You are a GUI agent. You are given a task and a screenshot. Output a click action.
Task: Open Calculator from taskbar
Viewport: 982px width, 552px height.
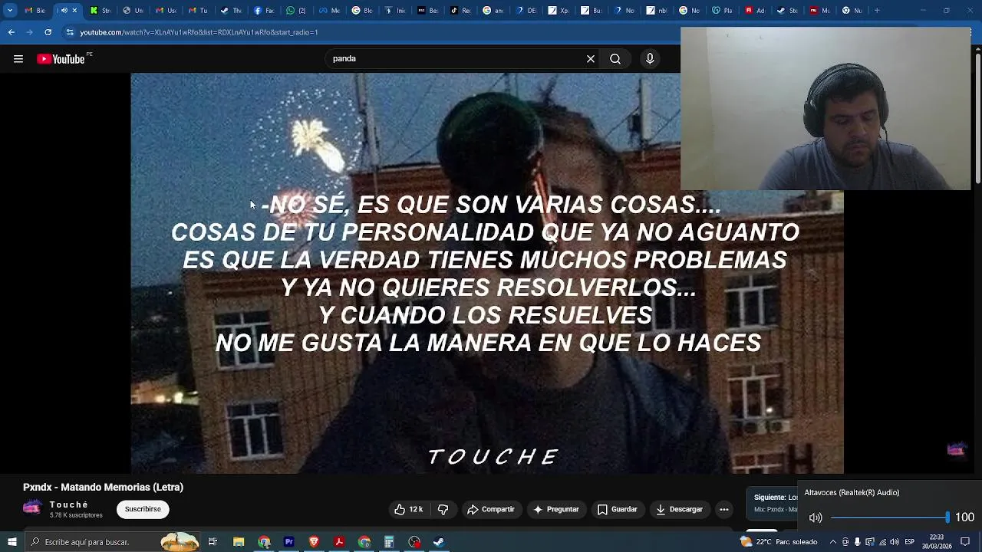389,542
